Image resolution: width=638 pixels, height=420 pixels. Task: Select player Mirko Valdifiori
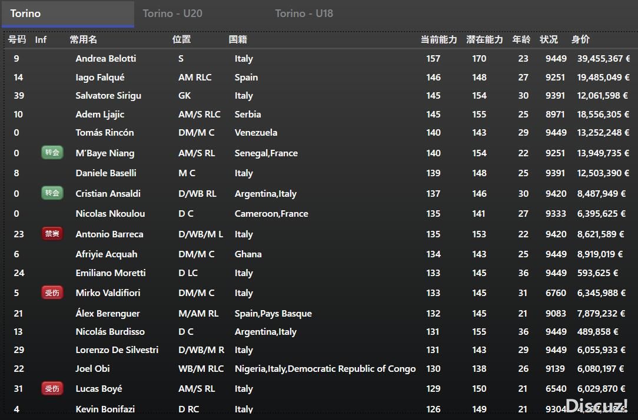(x=108, y=293)
